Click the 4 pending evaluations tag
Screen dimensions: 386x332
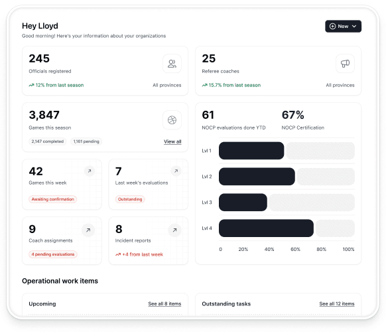point(53,254)
